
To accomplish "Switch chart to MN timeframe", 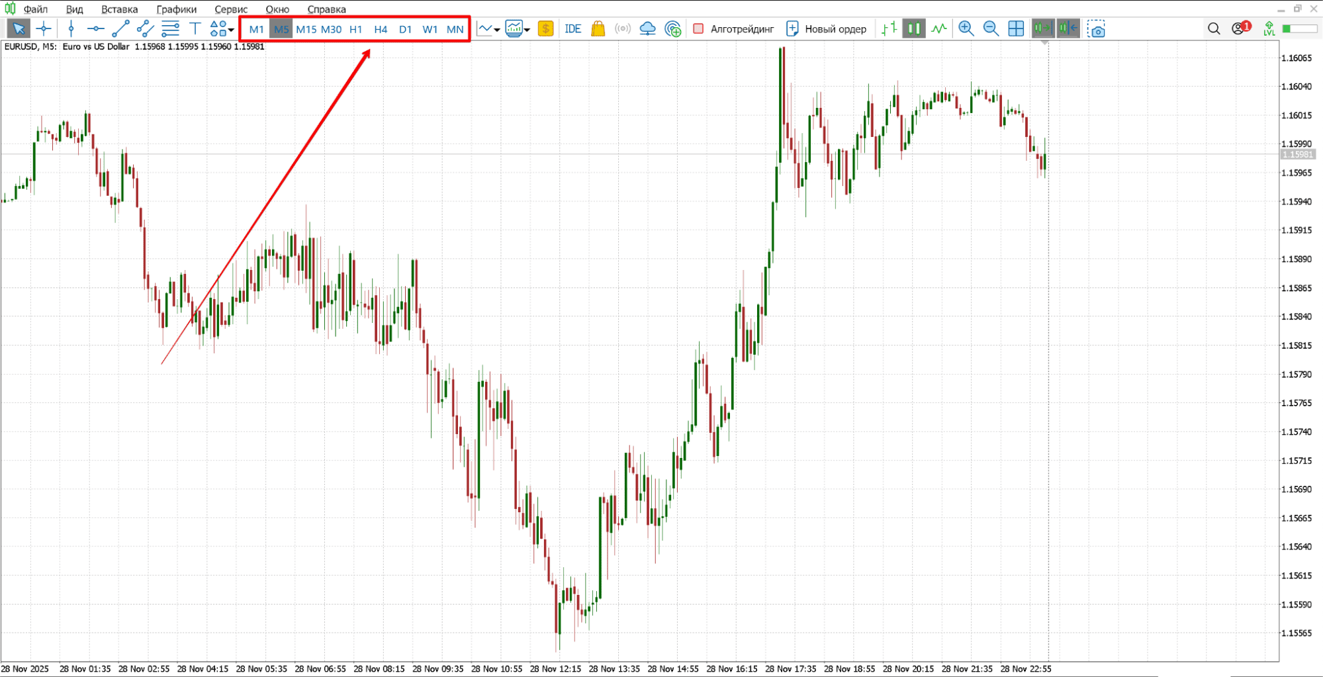I will pyautogui.click(x=455, y=29).
